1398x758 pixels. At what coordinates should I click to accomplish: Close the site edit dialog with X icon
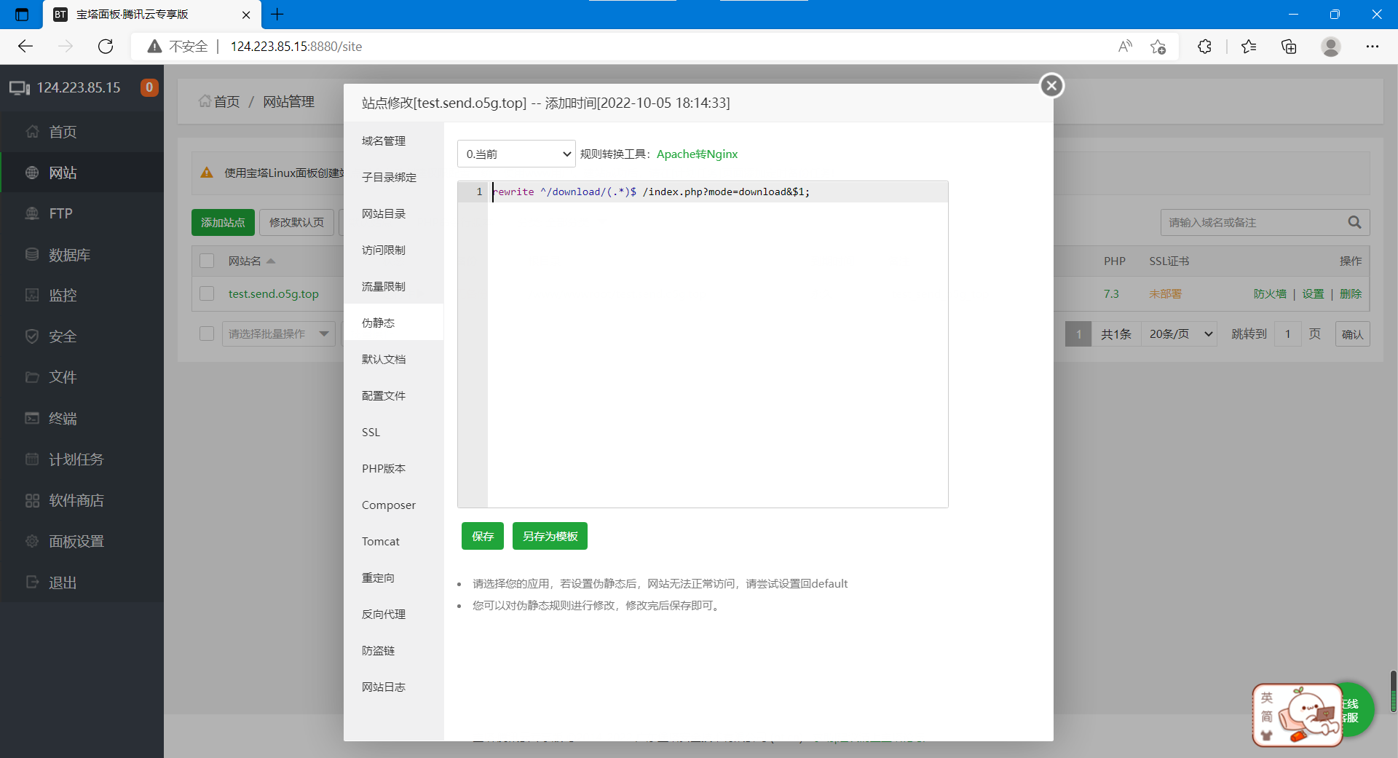pos(1051,86)
